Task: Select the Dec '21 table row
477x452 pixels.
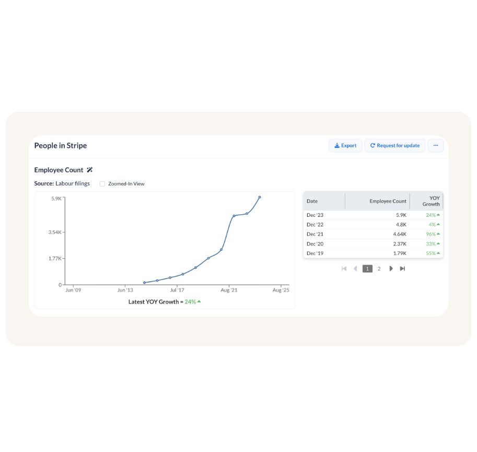Action: tap(373, 234)
